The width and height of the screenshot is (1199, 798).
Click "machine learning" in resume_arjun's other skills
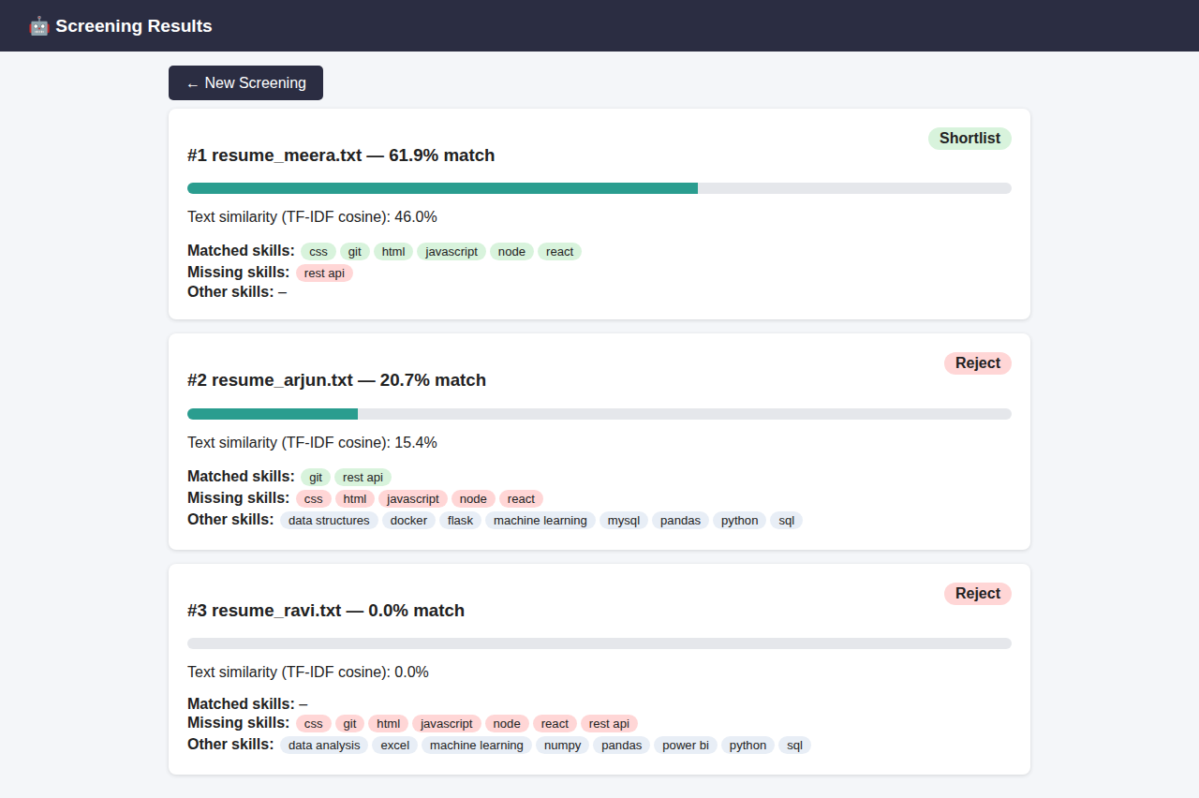tap(540, 520)
